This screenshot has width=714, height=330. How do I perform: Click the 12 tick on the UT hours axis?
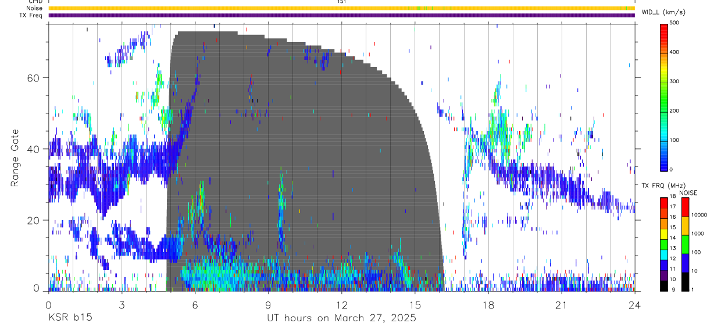(x=342, y=305)
